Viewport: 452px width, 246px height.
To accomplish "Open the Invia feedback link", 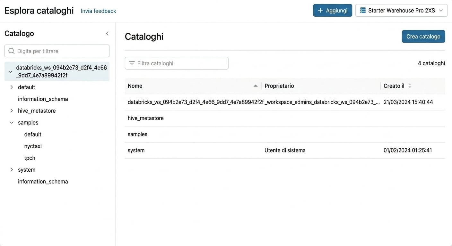I will pos(99,11).
